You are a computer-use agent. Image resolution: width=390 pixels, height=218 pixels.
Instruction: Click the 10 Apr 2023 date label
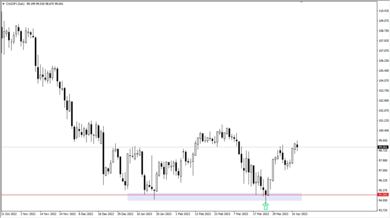click(x=300, y=214)
